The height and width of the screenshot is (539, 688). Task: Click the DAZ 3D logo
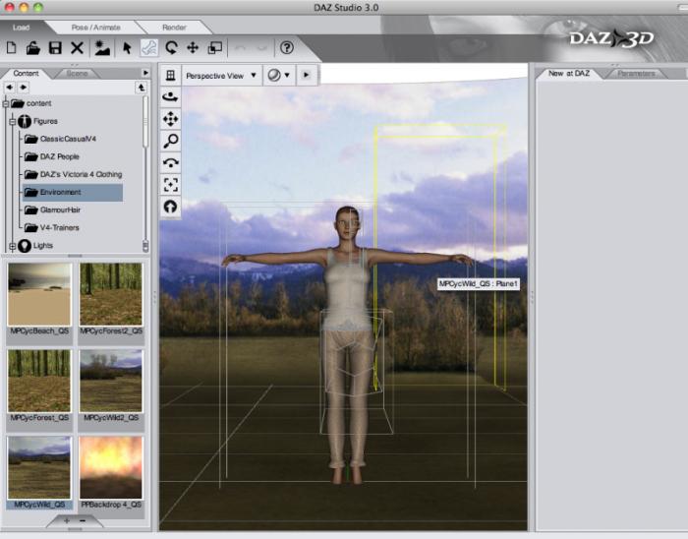pyautogui.click(x=611, y=38)
